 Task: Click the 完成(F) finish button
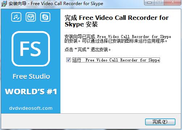(160, 122)
